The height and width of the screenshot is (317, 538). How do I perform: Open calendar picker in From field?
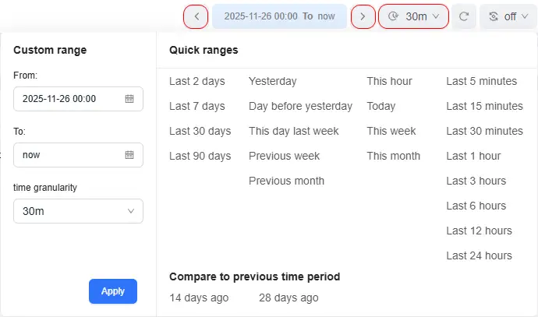pyautogui.click(x=129, y=99)
